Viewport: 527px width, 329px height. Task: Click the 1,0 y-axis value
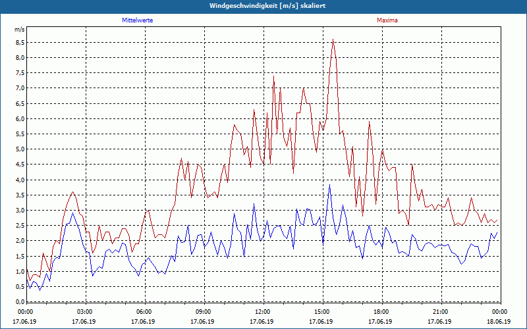[x=20, y=271]
